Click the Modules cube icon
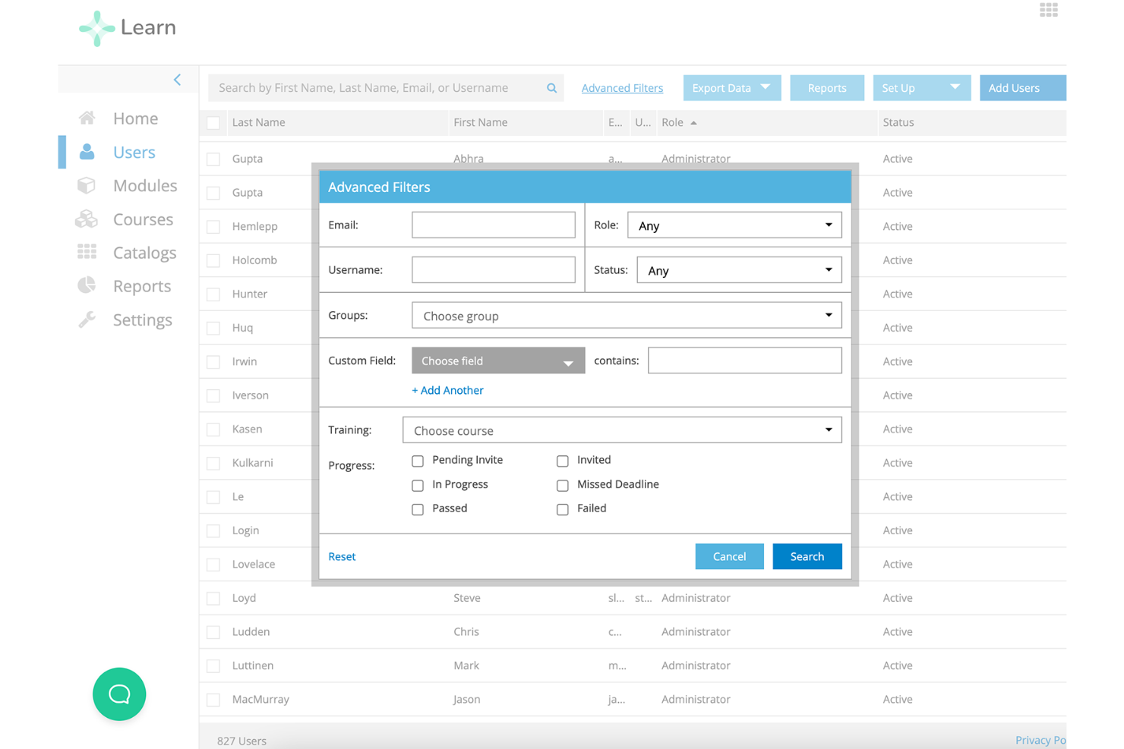1124x749 pixels. click(x=87, y=186)
